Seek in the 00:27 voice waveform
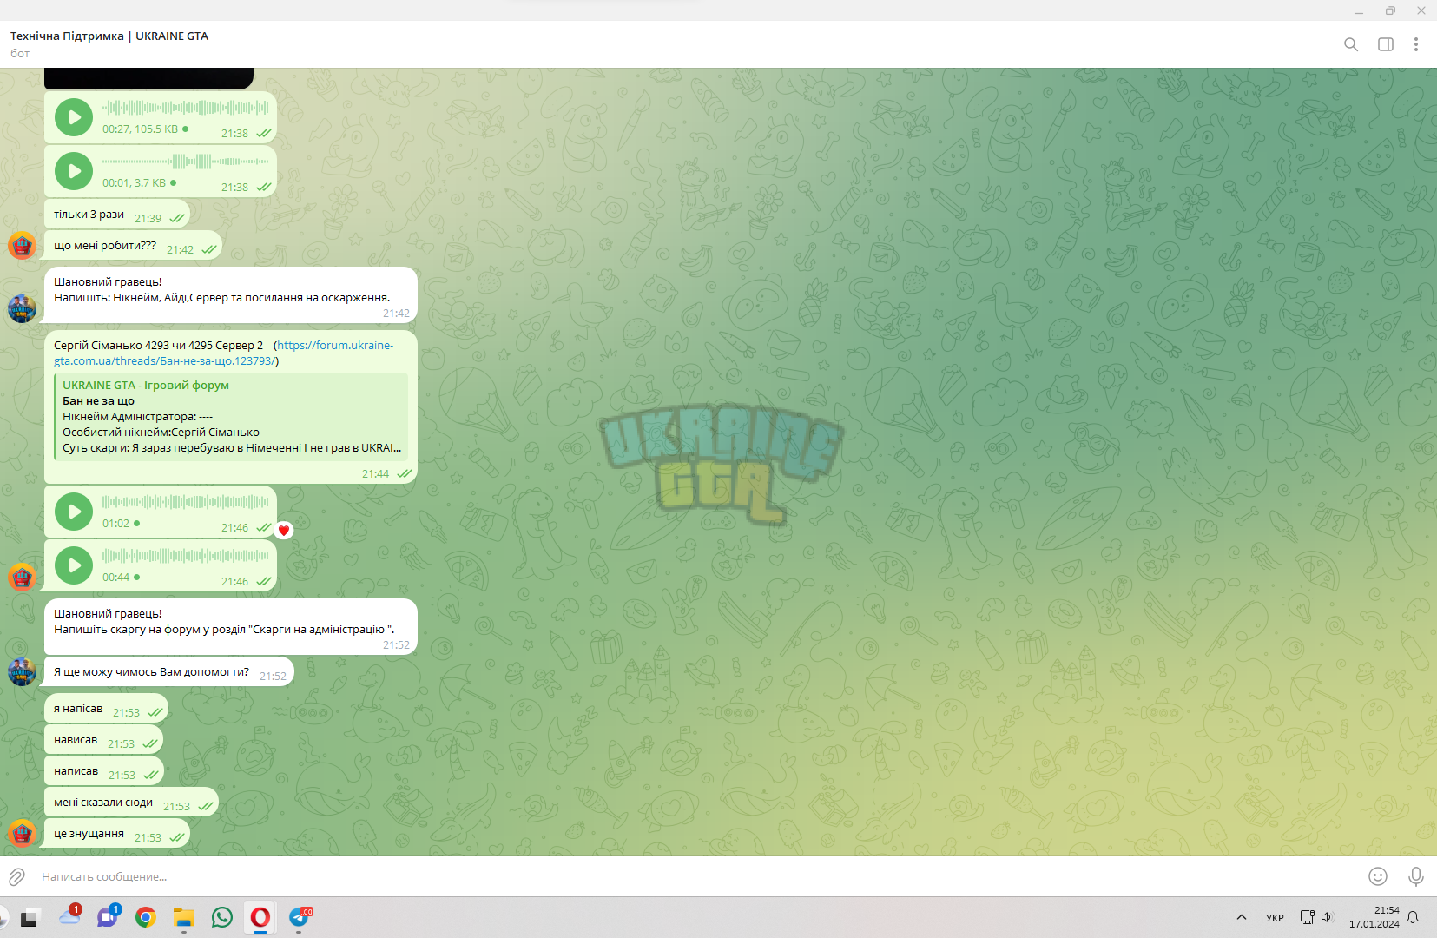Image resolution: width=1437 pixels, height=938 pixels. tap(186, 108)
